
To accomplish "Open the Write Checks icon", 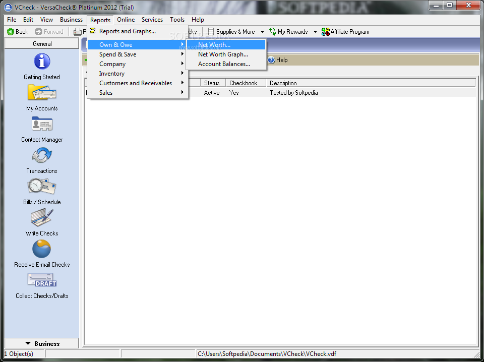I will pos(42,218).
